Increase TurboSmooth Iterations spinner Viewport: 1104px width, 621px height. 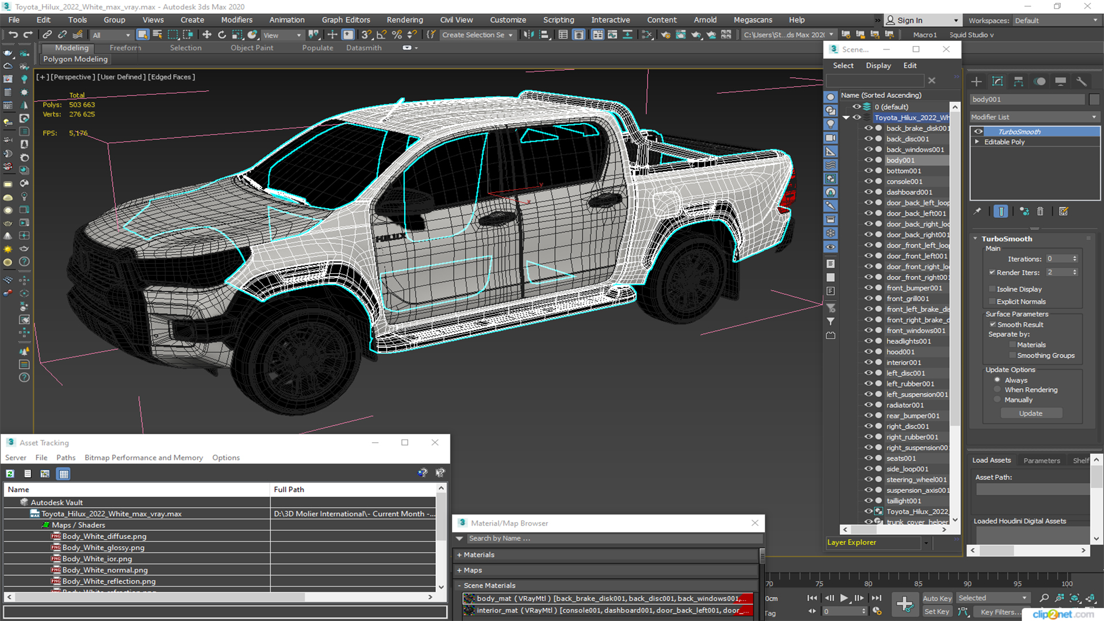coord(1075,257)
